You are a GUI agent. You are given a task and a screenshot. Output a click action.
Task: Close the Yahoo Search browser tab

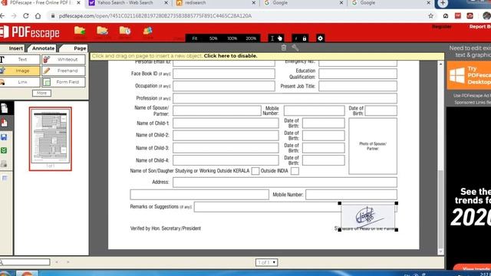pyautogui.click(x=166, y=3)
